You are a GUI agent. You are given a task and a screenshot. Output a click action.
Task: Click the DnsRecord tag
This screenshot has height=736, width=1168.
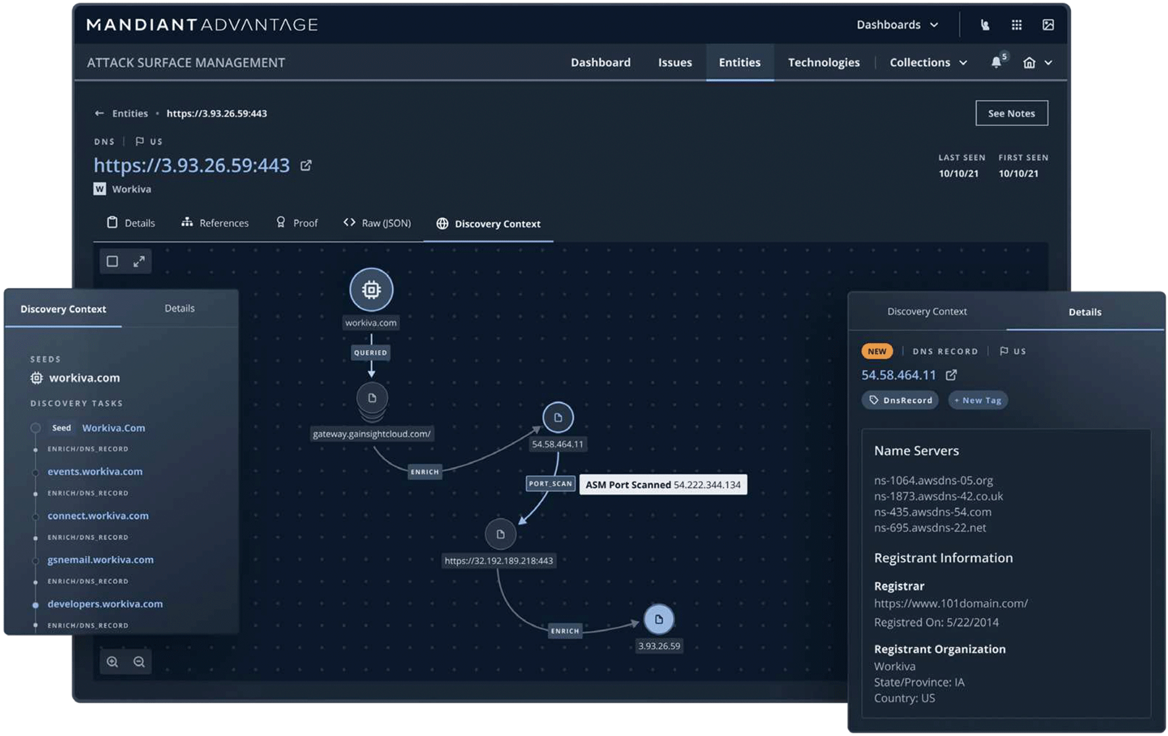(900, 400)
